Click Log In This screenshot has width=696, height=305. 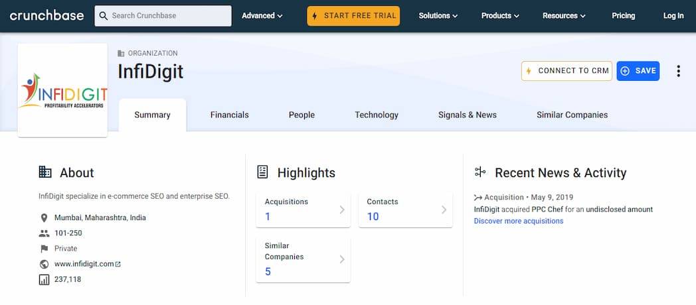pos(673,16)
